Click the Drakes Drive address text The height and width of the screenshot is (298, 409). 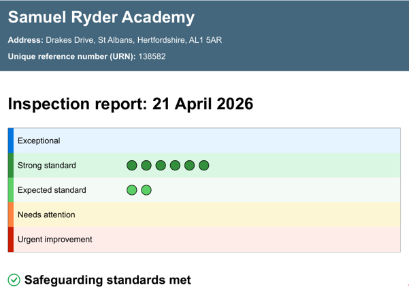[134, 40]
